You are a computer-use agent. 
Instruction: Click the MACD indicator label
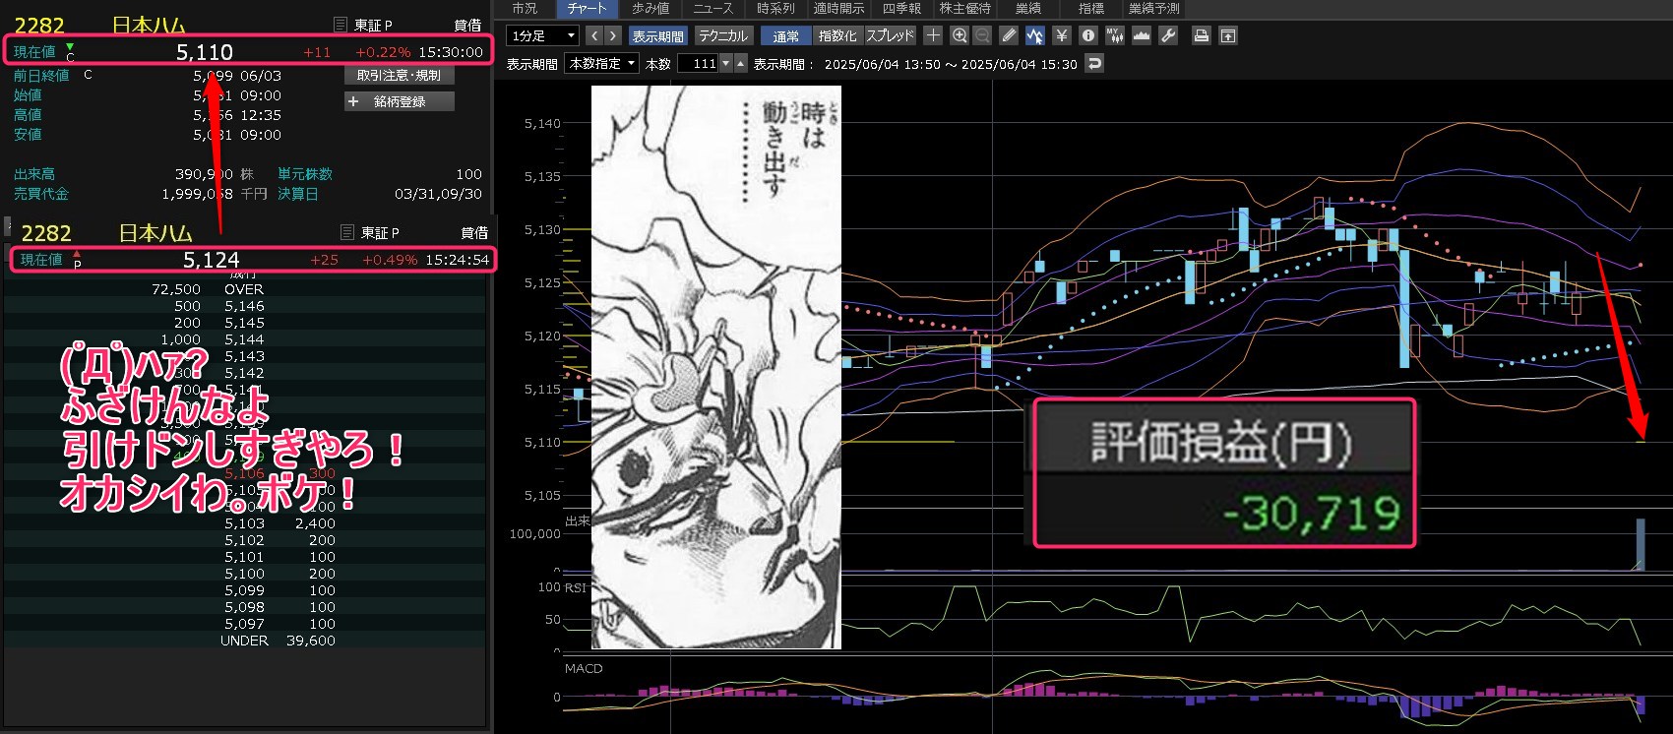tap(584, 668)
